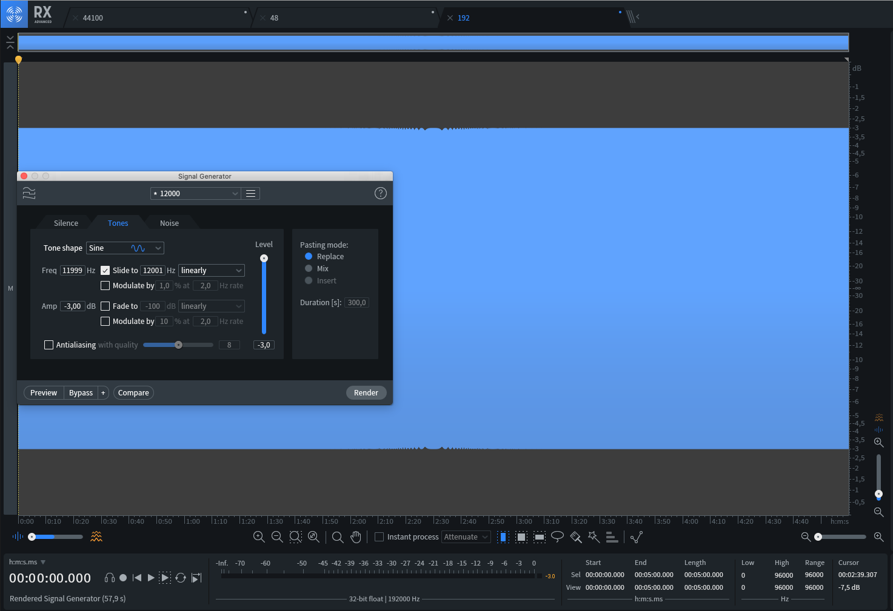The height and width of the screenshot is (611, 893).
Task: Select the Grab hand tool
Action: point(356,537)
